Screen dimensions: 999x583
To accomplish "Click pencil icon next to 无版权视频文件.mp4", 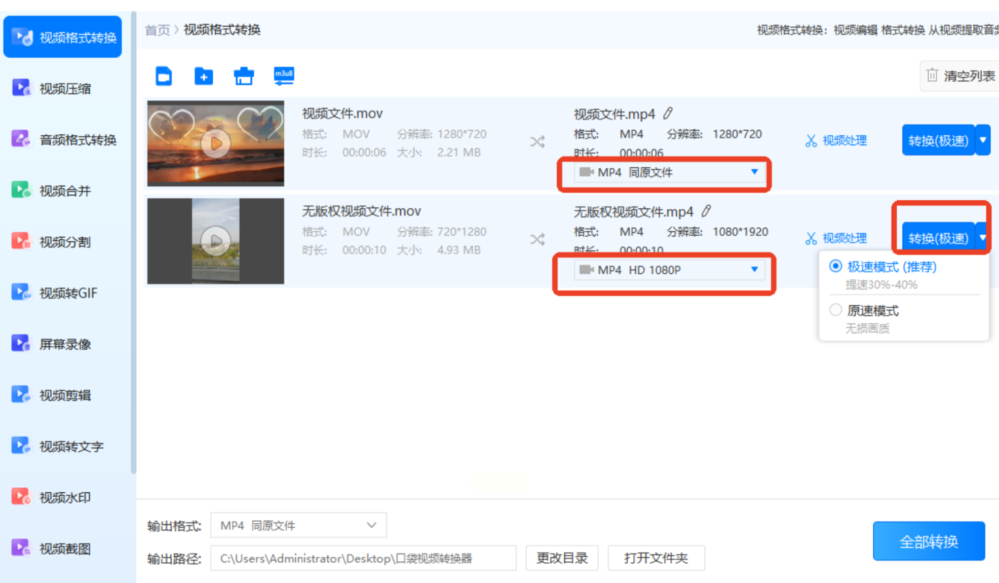I will click(x=706, y=210).
